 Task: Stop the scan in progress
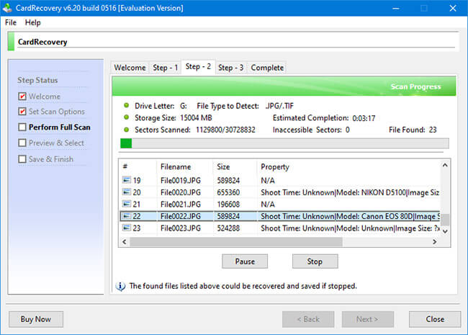point(315,261)
